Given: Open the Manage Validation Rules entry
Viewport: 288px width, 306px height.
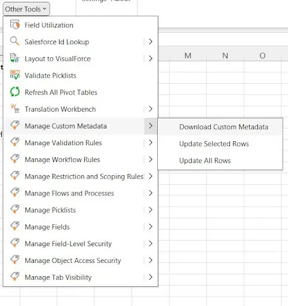Looking at the screenshot, I should (73, 143).
